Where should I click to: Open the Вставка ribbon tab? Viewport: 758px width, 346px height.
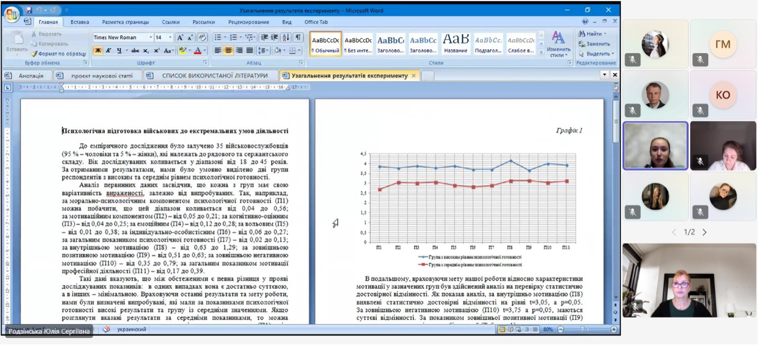(80, 22)
